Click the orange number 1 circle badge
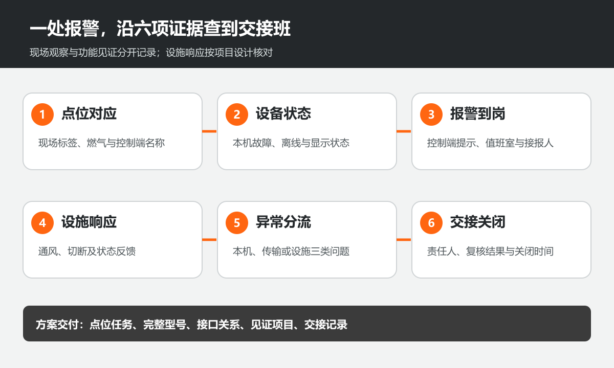This screenshot has height=368, width=614. click(42, 114)
